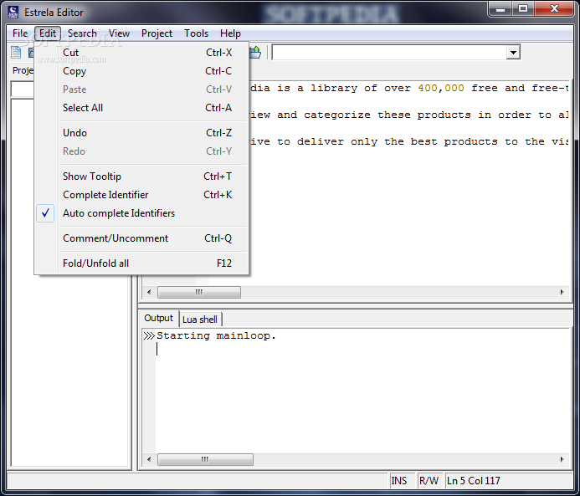Open the Search menu
Viewport: 580px width, 496px height.
point(82,33)
